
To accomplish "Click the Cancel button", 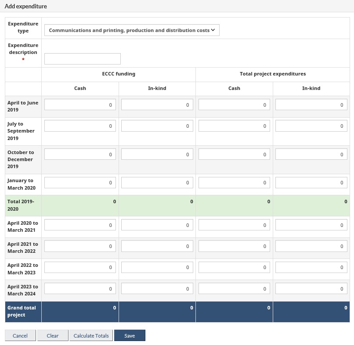I will [20, 336].
